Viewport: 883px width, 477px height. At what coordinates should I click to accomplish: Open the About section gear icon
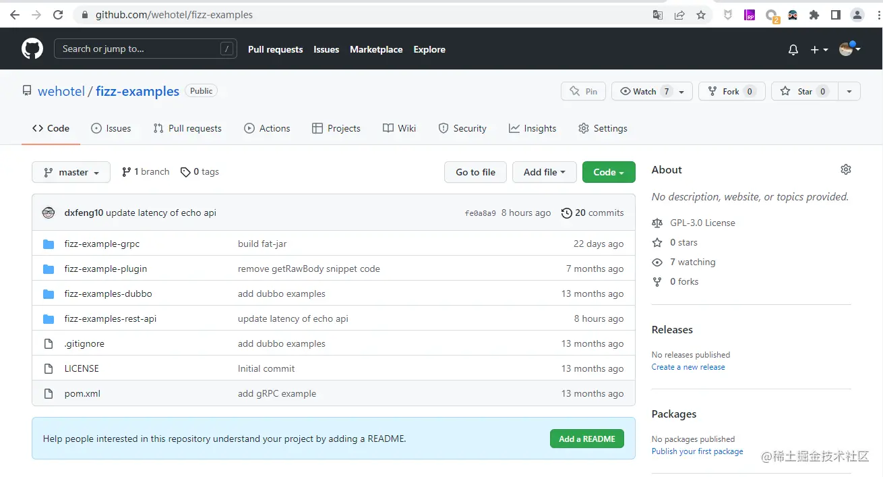[x=846, y=169]
